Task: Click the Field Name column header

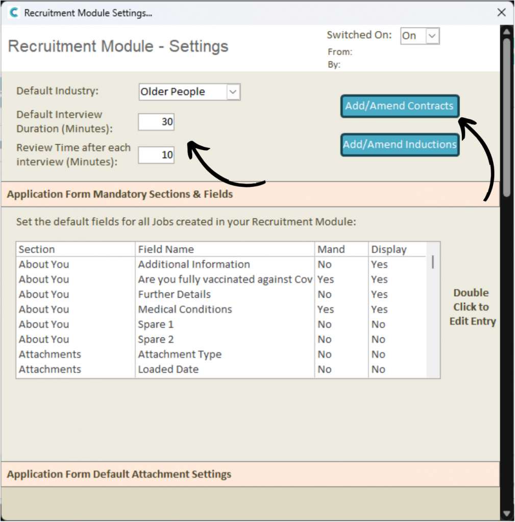Action: (x=225, y=249)
